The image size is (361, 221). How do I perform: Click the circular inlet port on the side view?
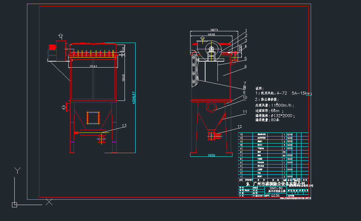coord(211,107)
